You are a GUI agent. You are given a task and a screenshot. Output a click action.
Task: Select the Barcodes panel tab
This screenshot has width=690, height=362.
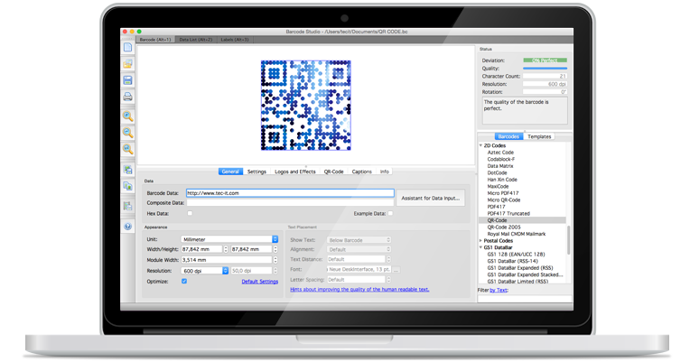pyautogui.click(x=508, y=137)
